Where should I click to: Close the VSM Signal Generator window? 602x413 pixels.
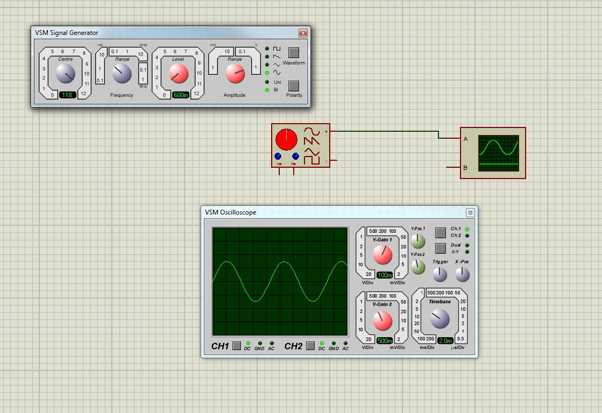(x=303, y=33)
